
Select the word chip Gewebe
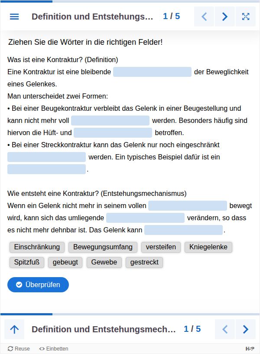tap(104, 262)
